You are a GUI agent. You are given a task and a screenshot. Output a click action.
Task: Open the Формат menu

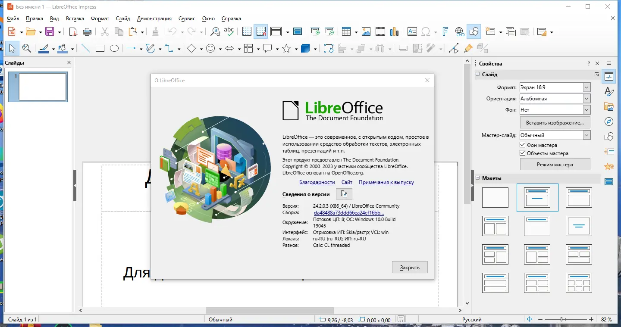[100, 19]
